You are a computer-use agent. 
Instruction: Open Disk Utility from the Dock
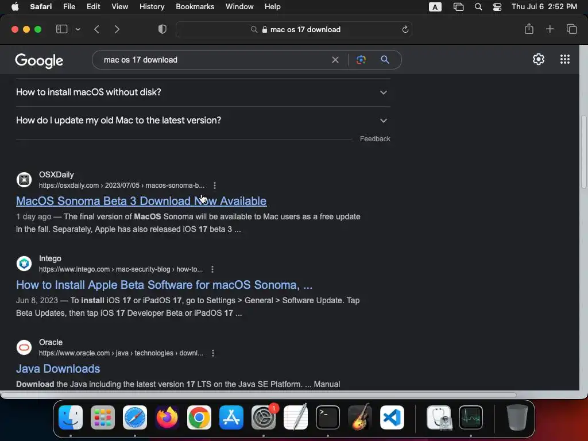439,417
